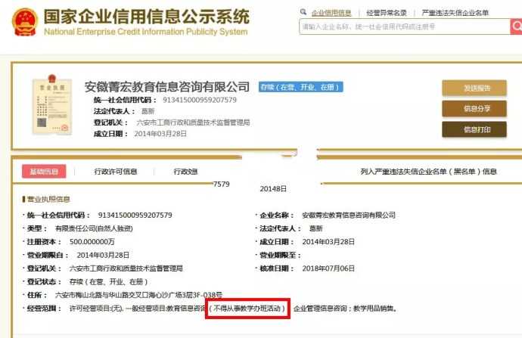Open the 行政许可信息 tab

pos(116,172)
